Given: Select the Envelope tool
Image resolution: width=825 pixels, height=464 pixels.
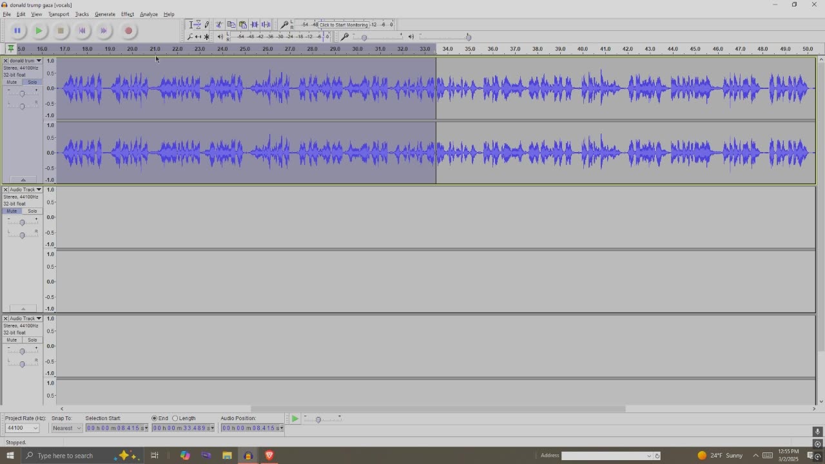Looking at the screenshot, I should (199, 24).
